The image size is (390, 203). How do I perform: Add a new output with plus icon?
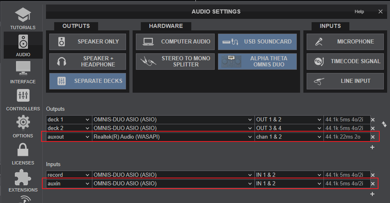pos(372,147)
